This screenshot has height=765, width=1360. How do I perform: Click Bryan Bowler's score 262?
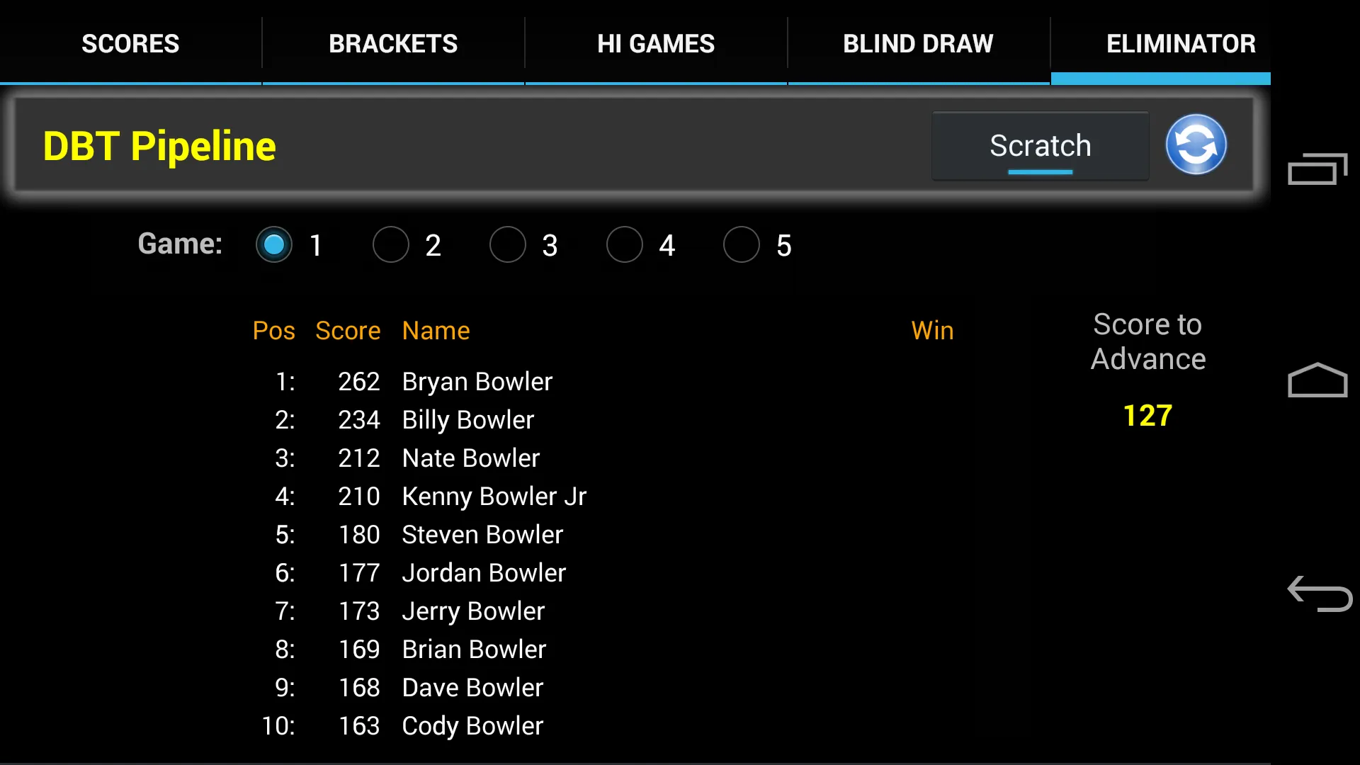pyautogui.click(x=358, y=380)
